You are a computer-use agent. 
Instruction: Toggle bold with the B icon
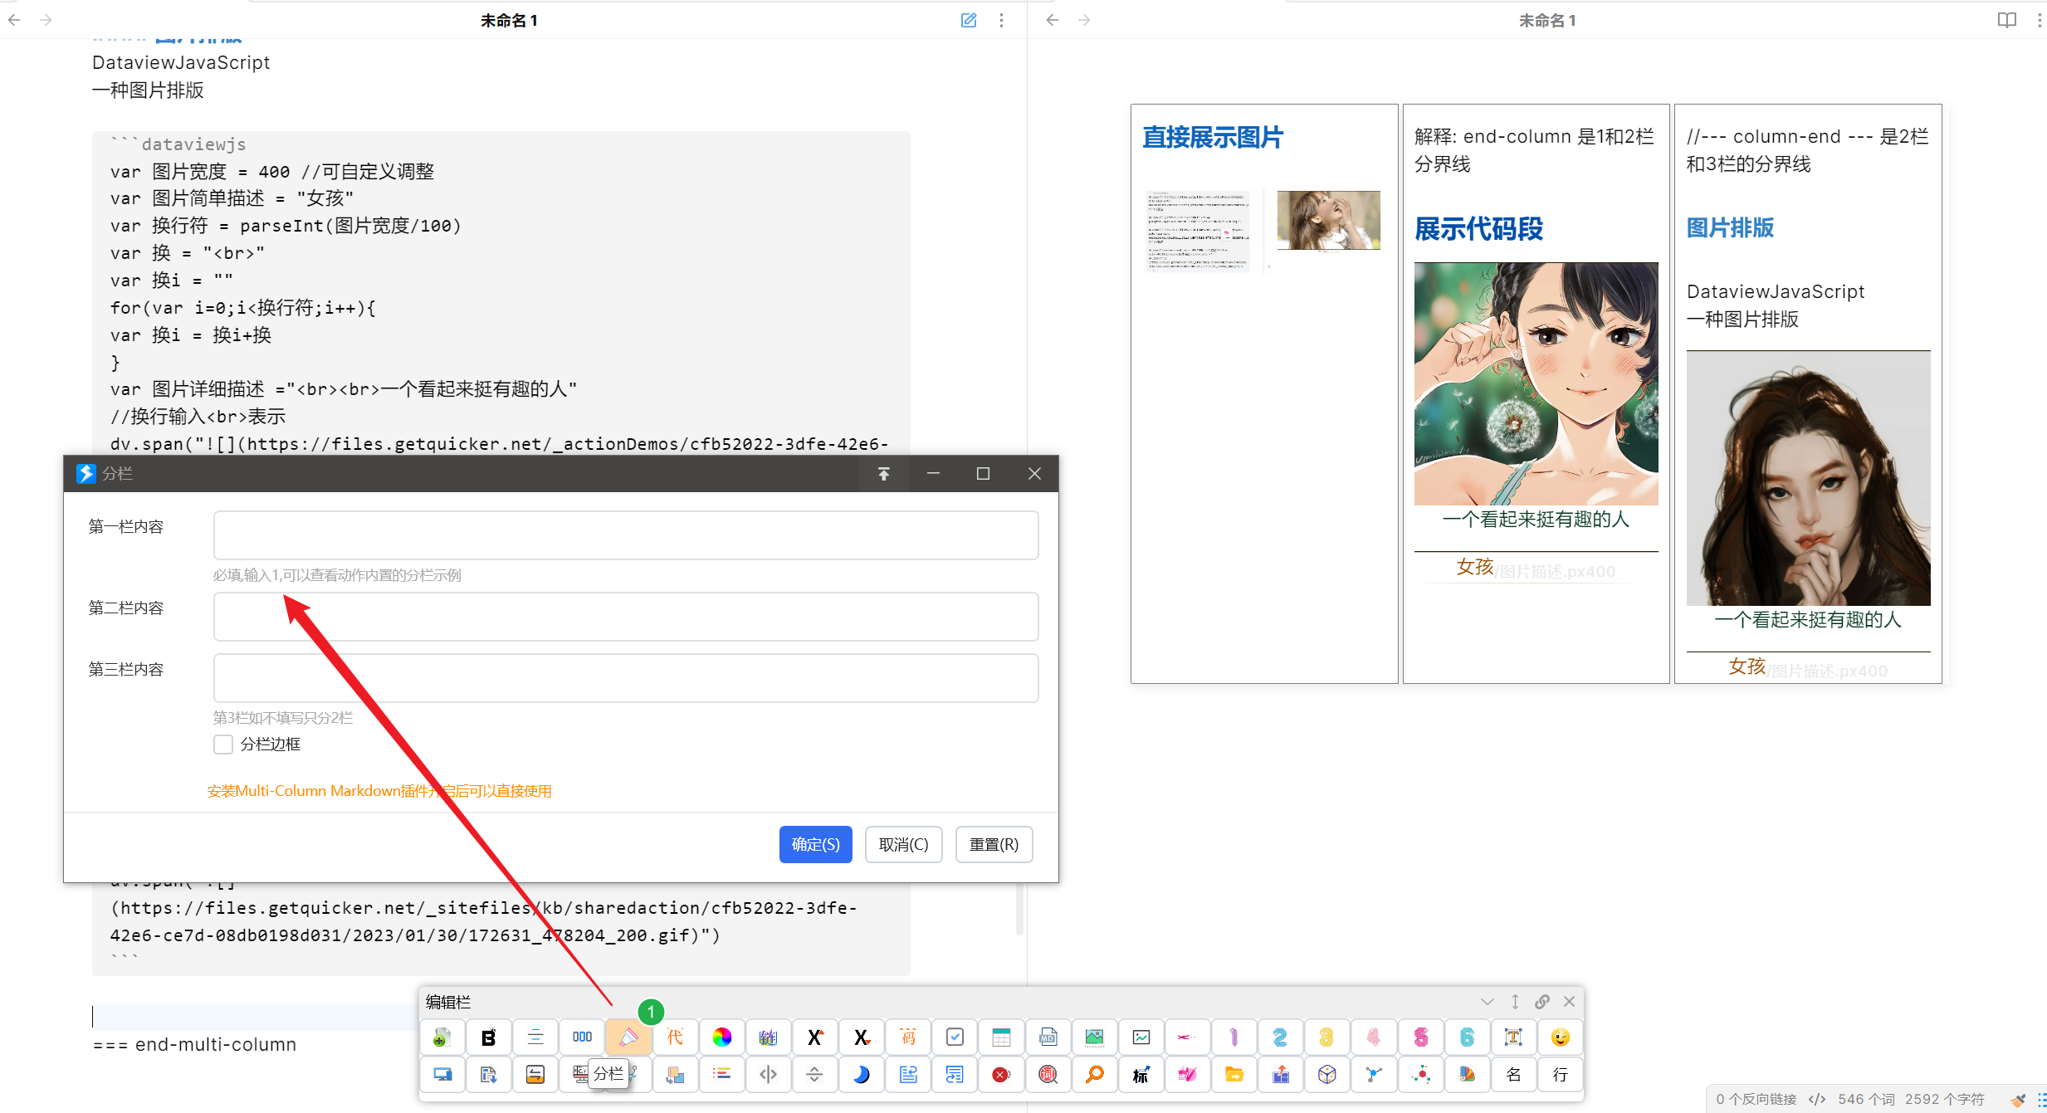click(x=488, y=1037)
